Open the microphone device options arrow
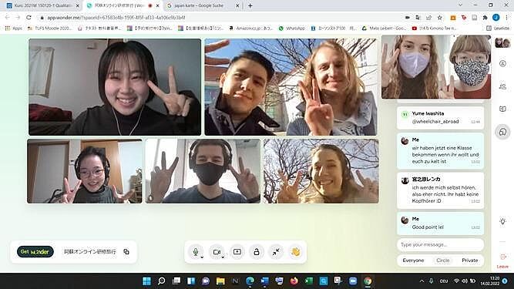 pos(202,257)
